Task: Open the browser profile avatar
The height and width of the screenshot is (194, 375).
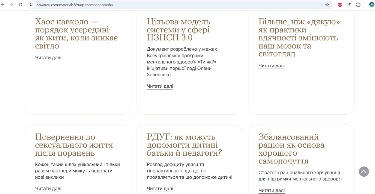Action: 372,5
